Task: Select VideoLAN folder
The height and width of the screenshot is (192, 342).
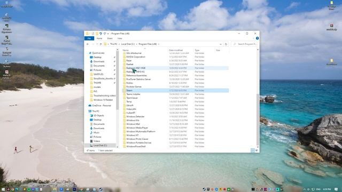Action: tap(131, 109)
